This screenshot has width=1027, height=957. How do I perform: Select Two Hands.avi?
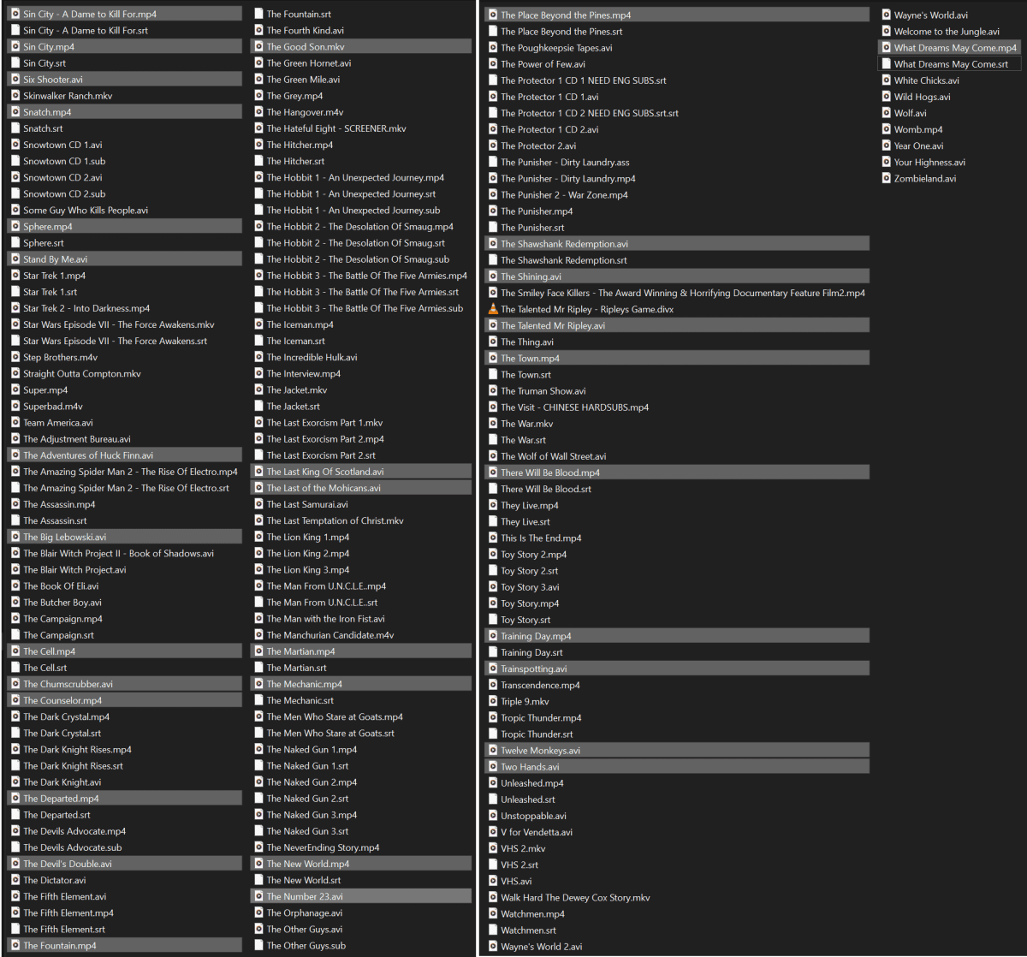(677, 767)
